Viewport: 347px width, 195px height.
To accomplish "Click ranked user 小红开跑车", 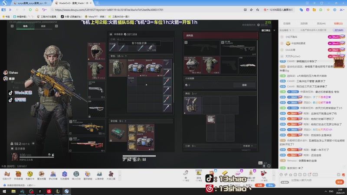I will [291, 37].
